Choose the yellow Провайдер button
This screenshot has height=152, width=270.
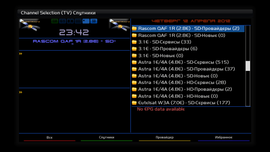tap(165, 138)
